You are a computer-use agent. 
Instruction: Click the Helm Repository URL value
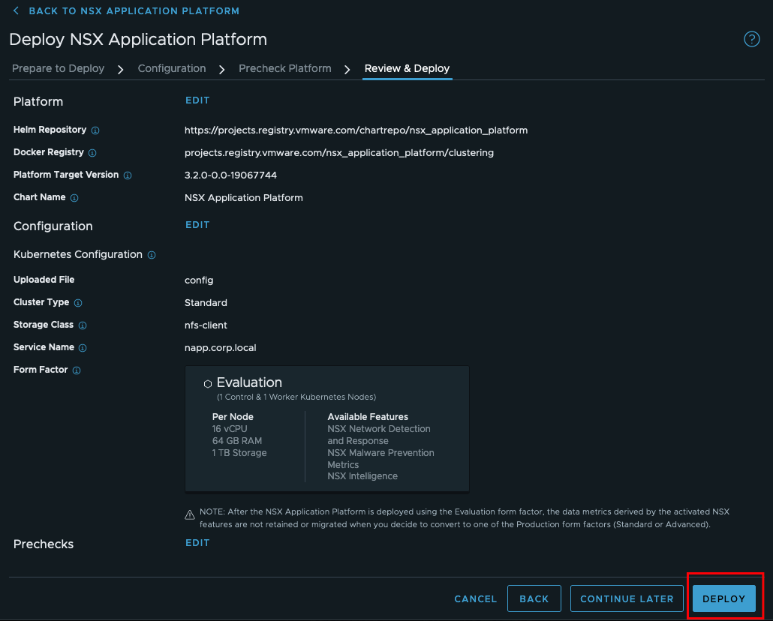356,130
